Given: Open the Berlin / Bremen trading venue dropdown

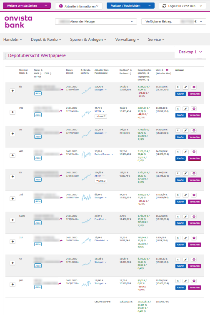Looking at the screenshot, I should (x=104, y=154).
